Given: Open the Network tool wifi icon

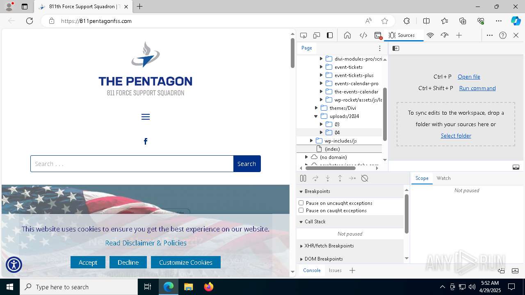Looking at the screenshot, I should coord(430,35).
